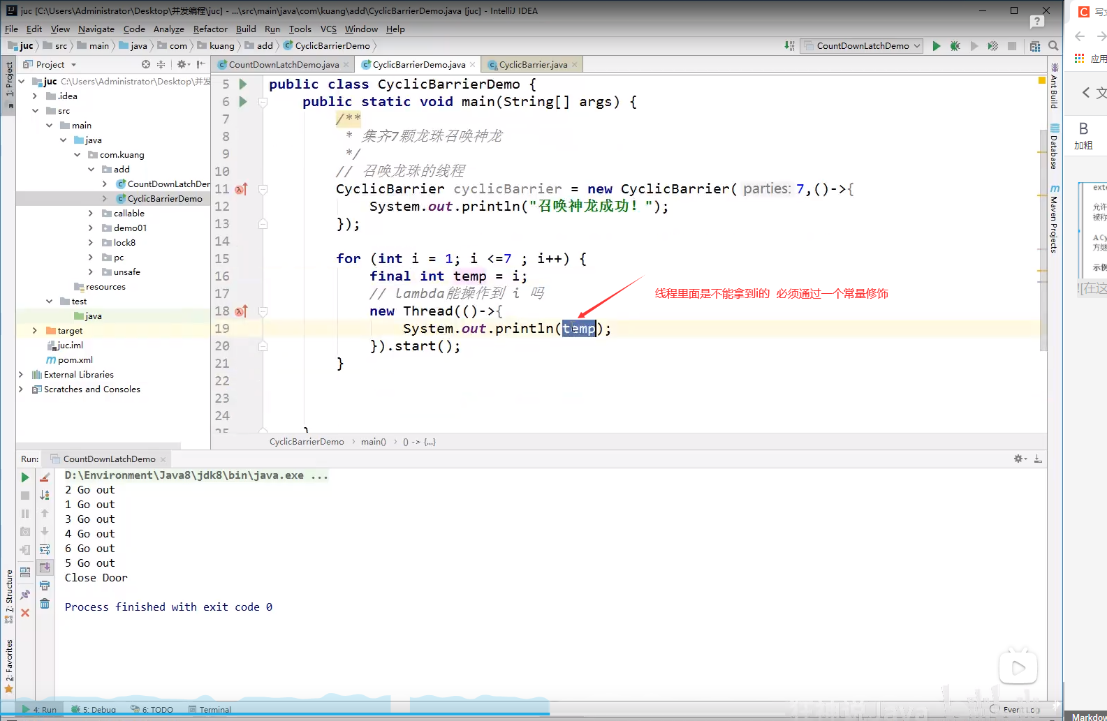Viewport: 1107px width, 721px height.
Task: Fold the lambda block at line 11
Action: pyautogui.click(x=263, y=189)
